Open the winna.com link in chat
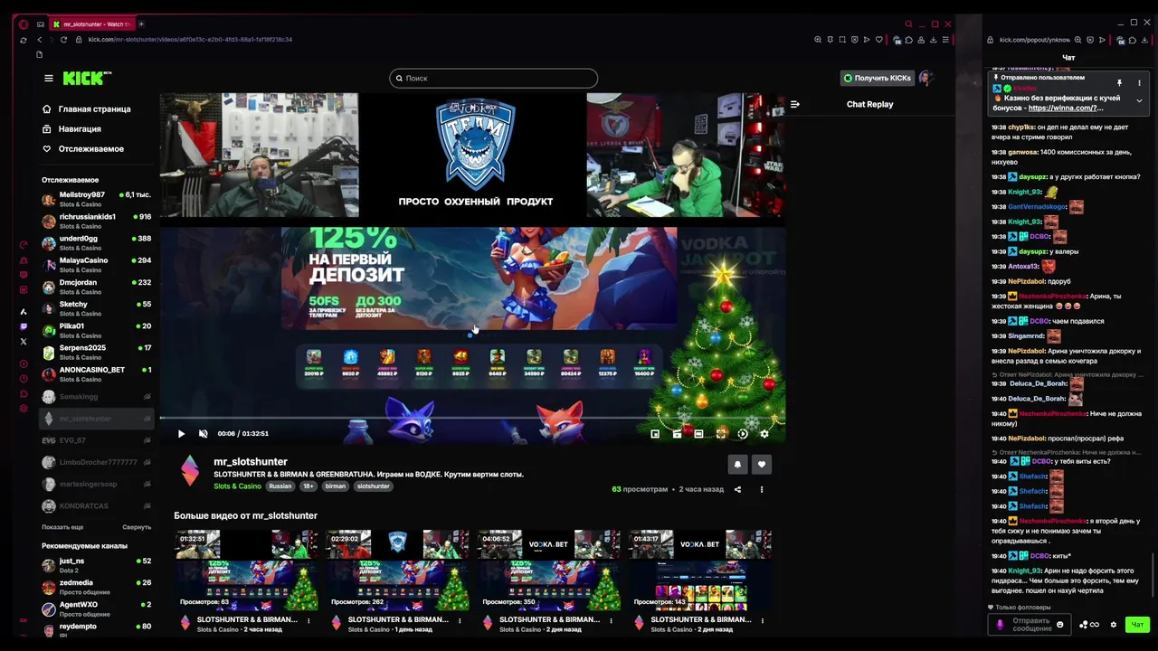1158x651 pixels. pos(1066,108)
